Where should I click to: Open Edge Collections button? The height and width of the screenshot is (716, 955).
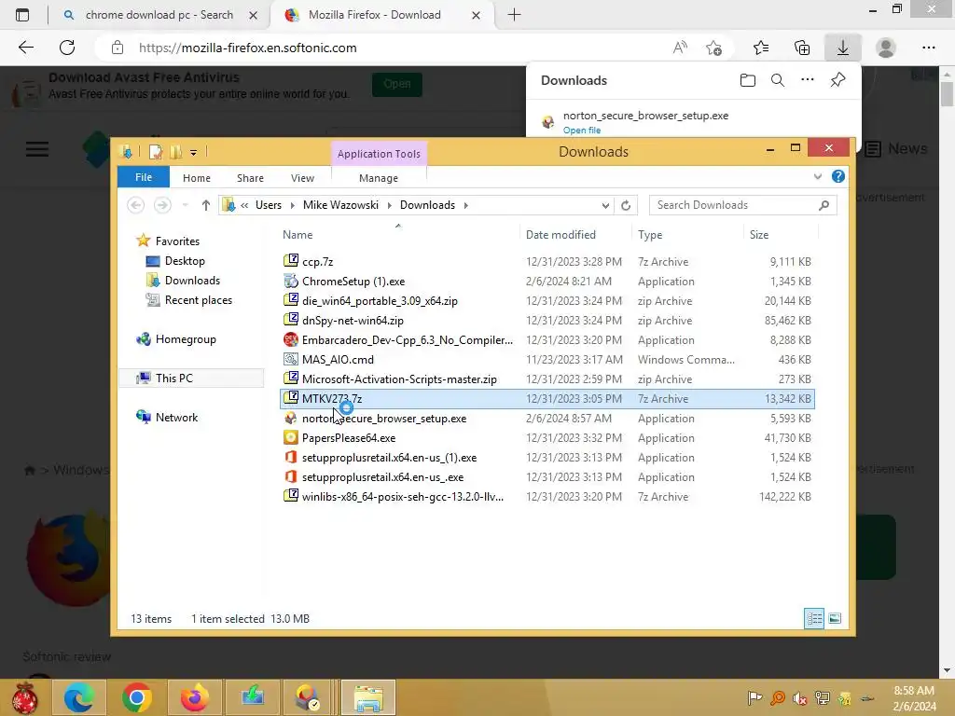tap(802, 48)
